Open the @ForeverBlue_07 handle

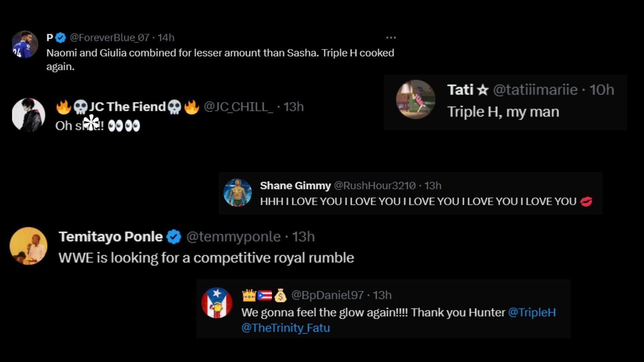point(109,38)
